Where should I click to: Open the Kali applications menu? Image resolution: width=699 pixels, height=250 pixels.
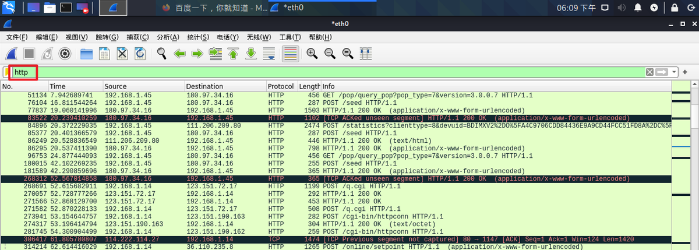click(9, 8)
